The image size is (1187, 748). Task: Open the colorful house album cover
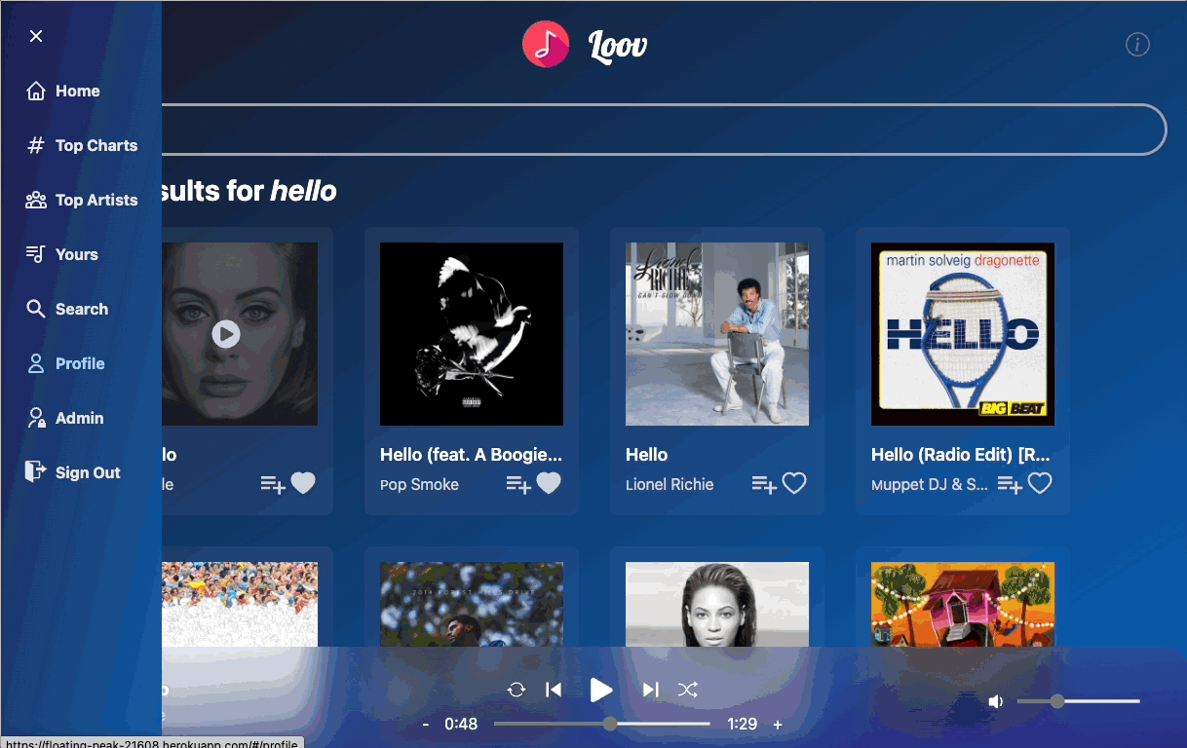(963, 604)
